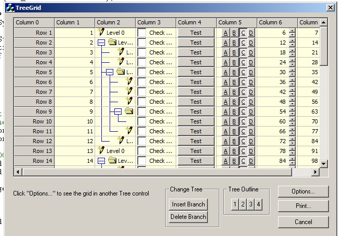The image size is (343, 236).
Task: Toggle the Check box in Row 6
Action: coord(142,82)
